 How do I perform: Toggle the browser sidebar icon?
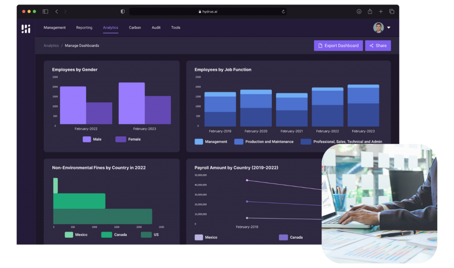[46, 12]
